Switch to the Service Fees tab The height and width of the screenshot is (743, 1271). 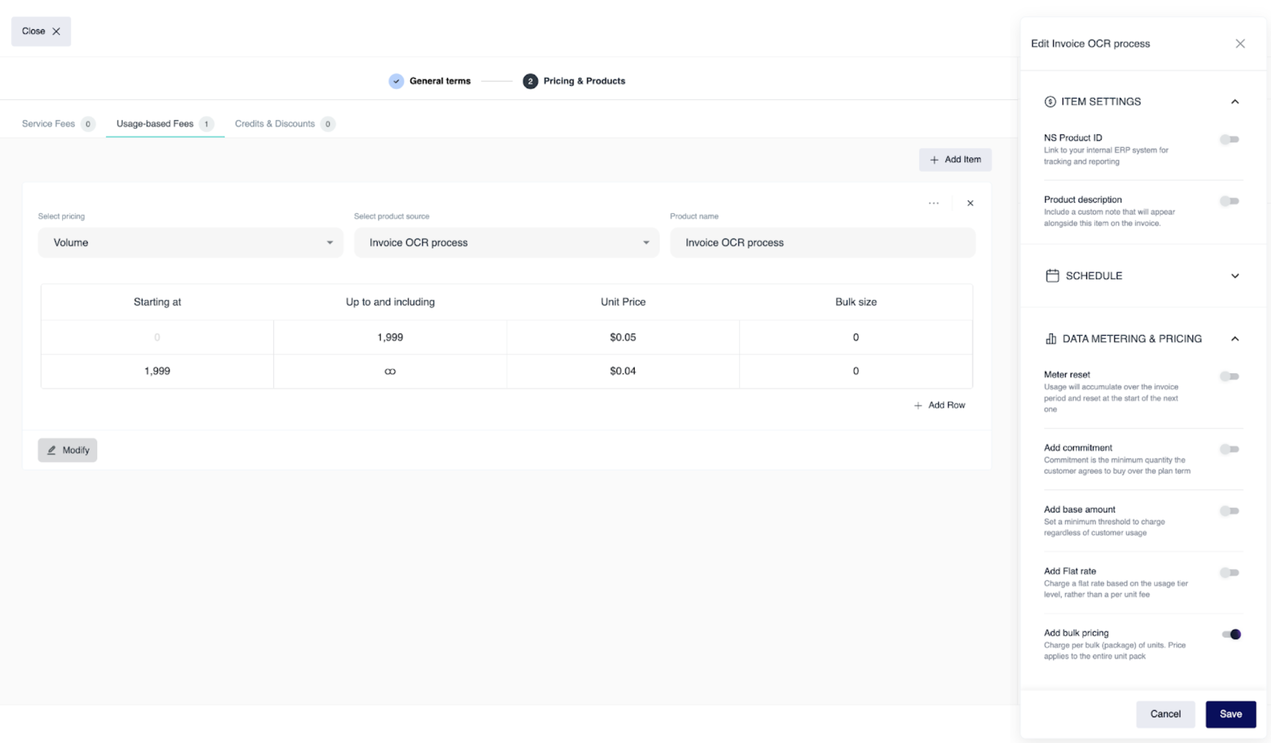point(49,123)
